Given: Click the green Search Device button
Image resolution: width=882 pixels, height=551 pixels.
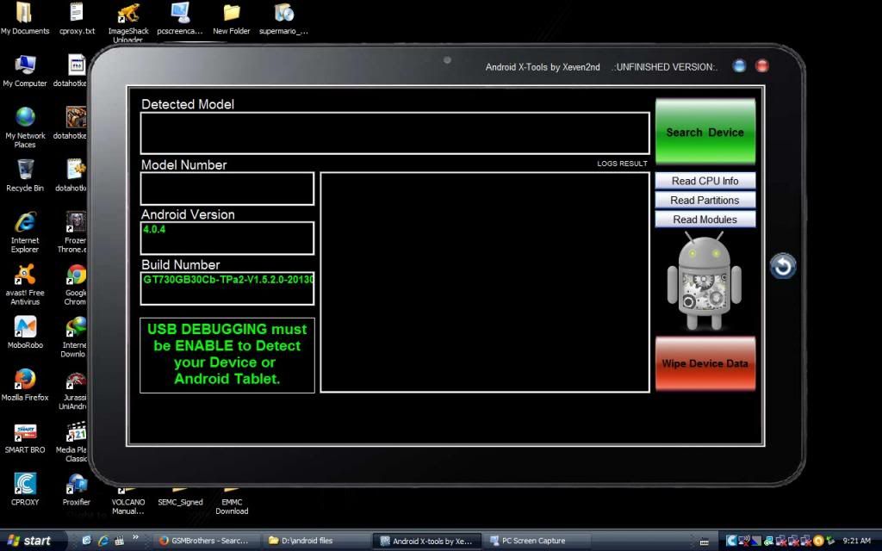Looking at the screenshot, I should pyautogui.click(x=705, y=132).
